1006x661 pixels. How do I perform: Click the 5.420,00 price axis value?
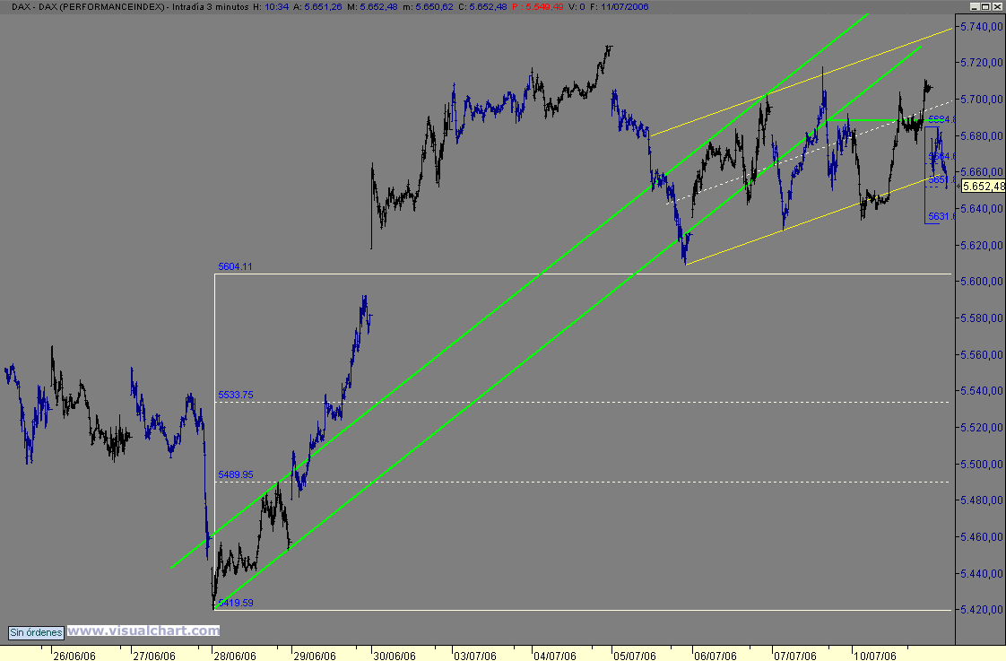pos(981,609)
